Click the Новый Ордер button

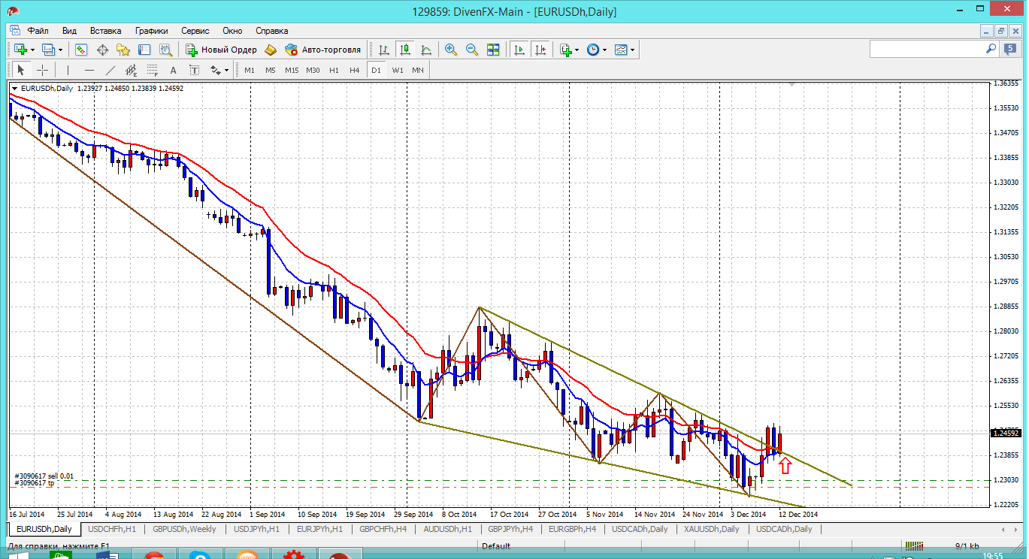pos(222,50)
